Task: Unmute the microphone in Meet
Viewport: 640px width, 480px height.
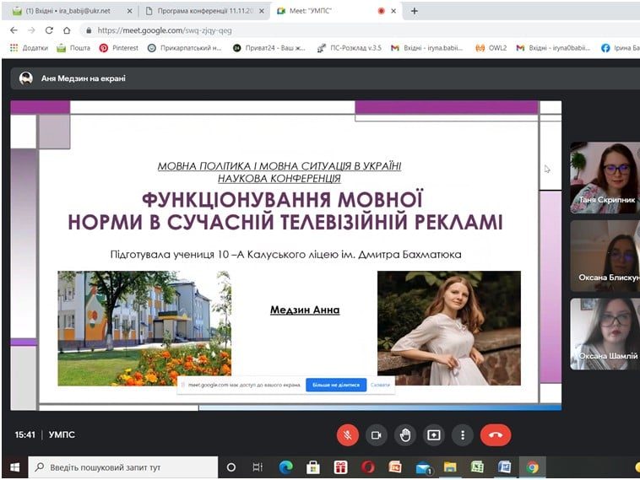Action: point(347,434)
